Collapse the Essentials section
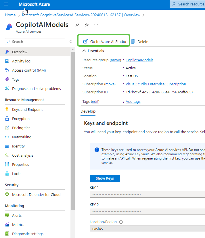The image size is (205, 238). 84,51
